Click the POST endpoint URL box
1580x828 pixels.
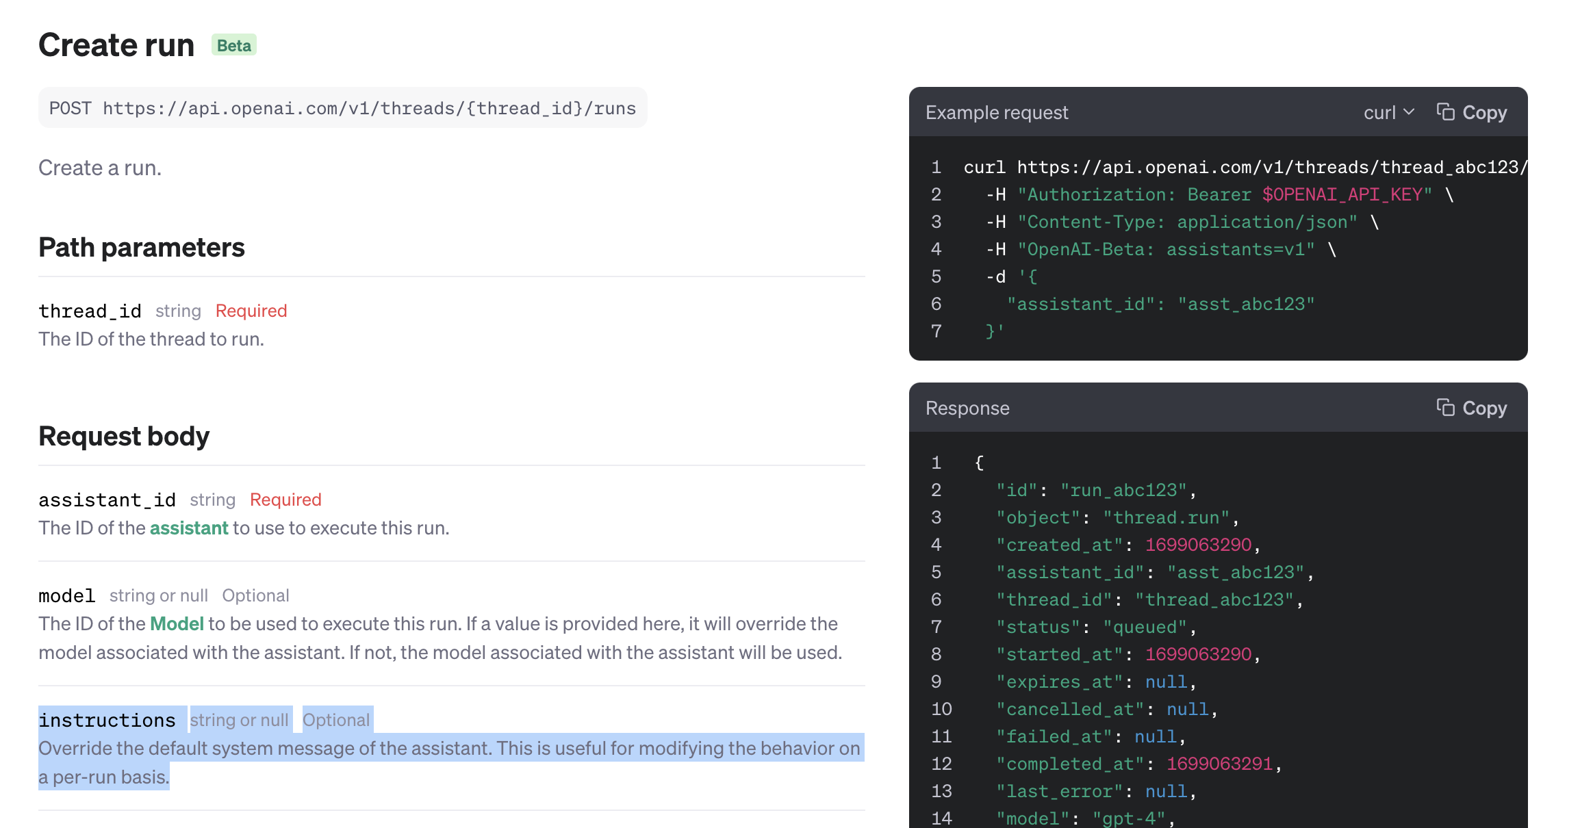coord(342,108)
